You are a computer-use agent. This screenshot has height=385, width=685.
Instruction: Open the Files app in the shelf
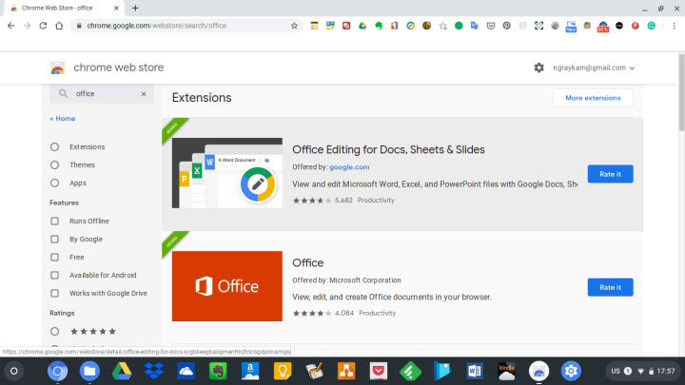click(x=89, y=371)
